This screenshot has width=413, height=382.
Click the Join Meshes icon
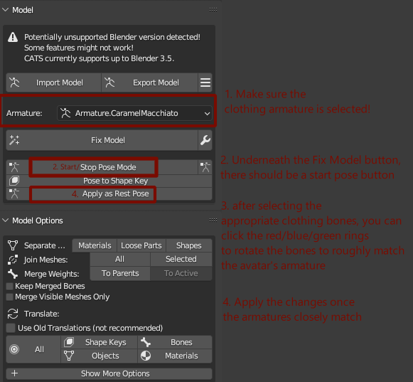(13, 260)
